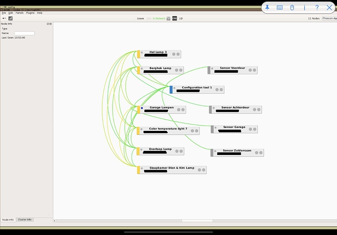The width and height of the screenshot is (337, 235).
Task: Select the Hal Lamp 3 node
Action: (159, 54)
